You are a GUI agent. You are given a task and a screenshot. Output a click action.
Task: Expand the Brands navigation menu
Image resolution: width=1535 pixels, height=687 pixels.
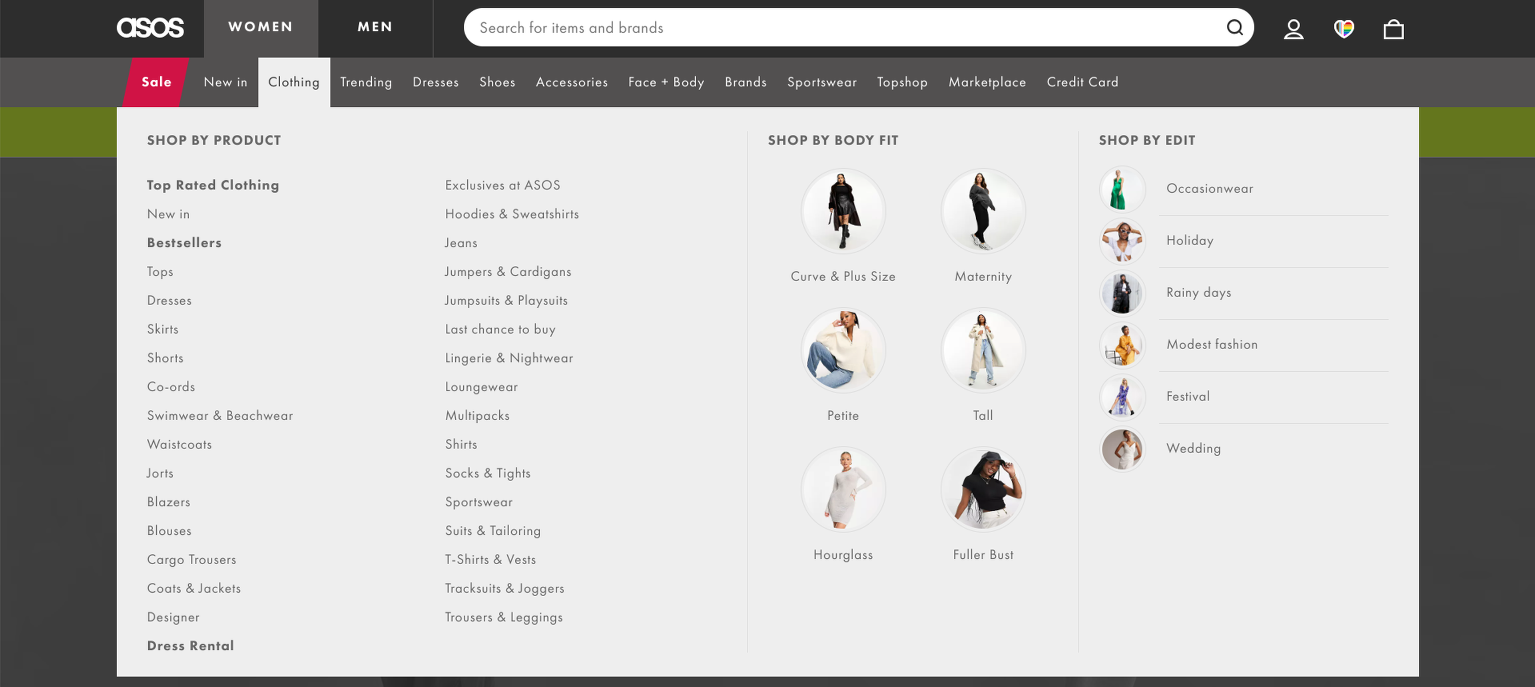click(x=746, y=82)
